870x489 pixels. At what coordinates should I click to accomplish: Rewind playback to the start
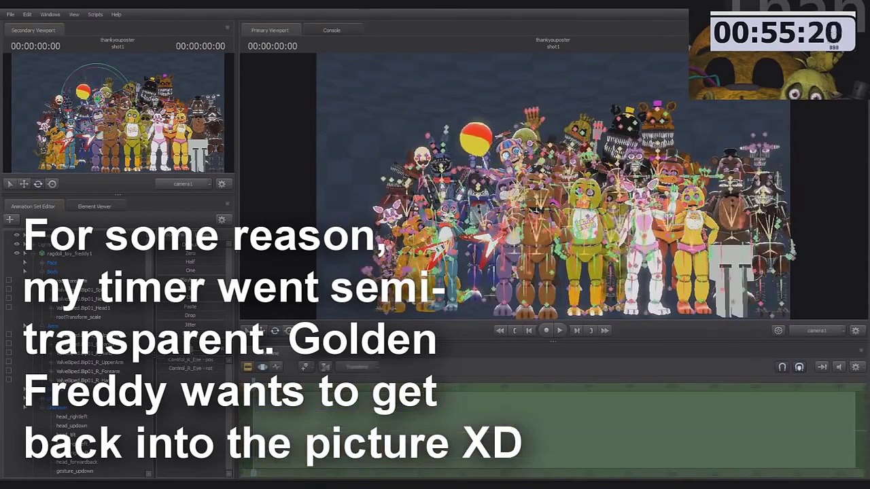[x=500, y=331]
